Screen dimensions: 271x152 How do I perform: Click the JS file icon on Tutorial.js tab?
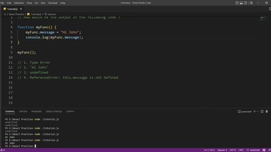[5, 9]
